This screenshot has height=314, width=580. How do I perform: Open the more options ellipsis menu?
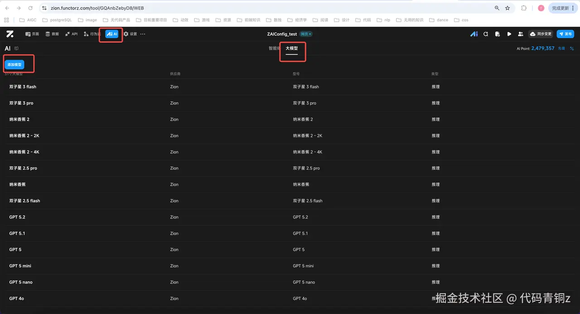click(x=143, y=34)
